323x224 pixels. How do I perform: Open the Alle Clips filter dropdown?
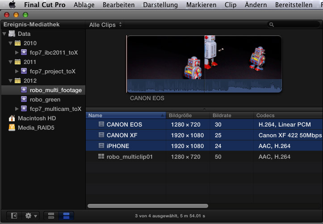tap(105, 25)
